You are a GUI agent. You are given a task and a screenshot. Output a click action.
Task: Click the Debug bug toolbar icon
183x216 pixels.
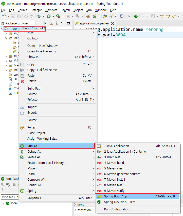39,16
